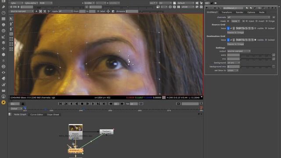Toggle Destination Grid locked checkbox

[266, 40]
